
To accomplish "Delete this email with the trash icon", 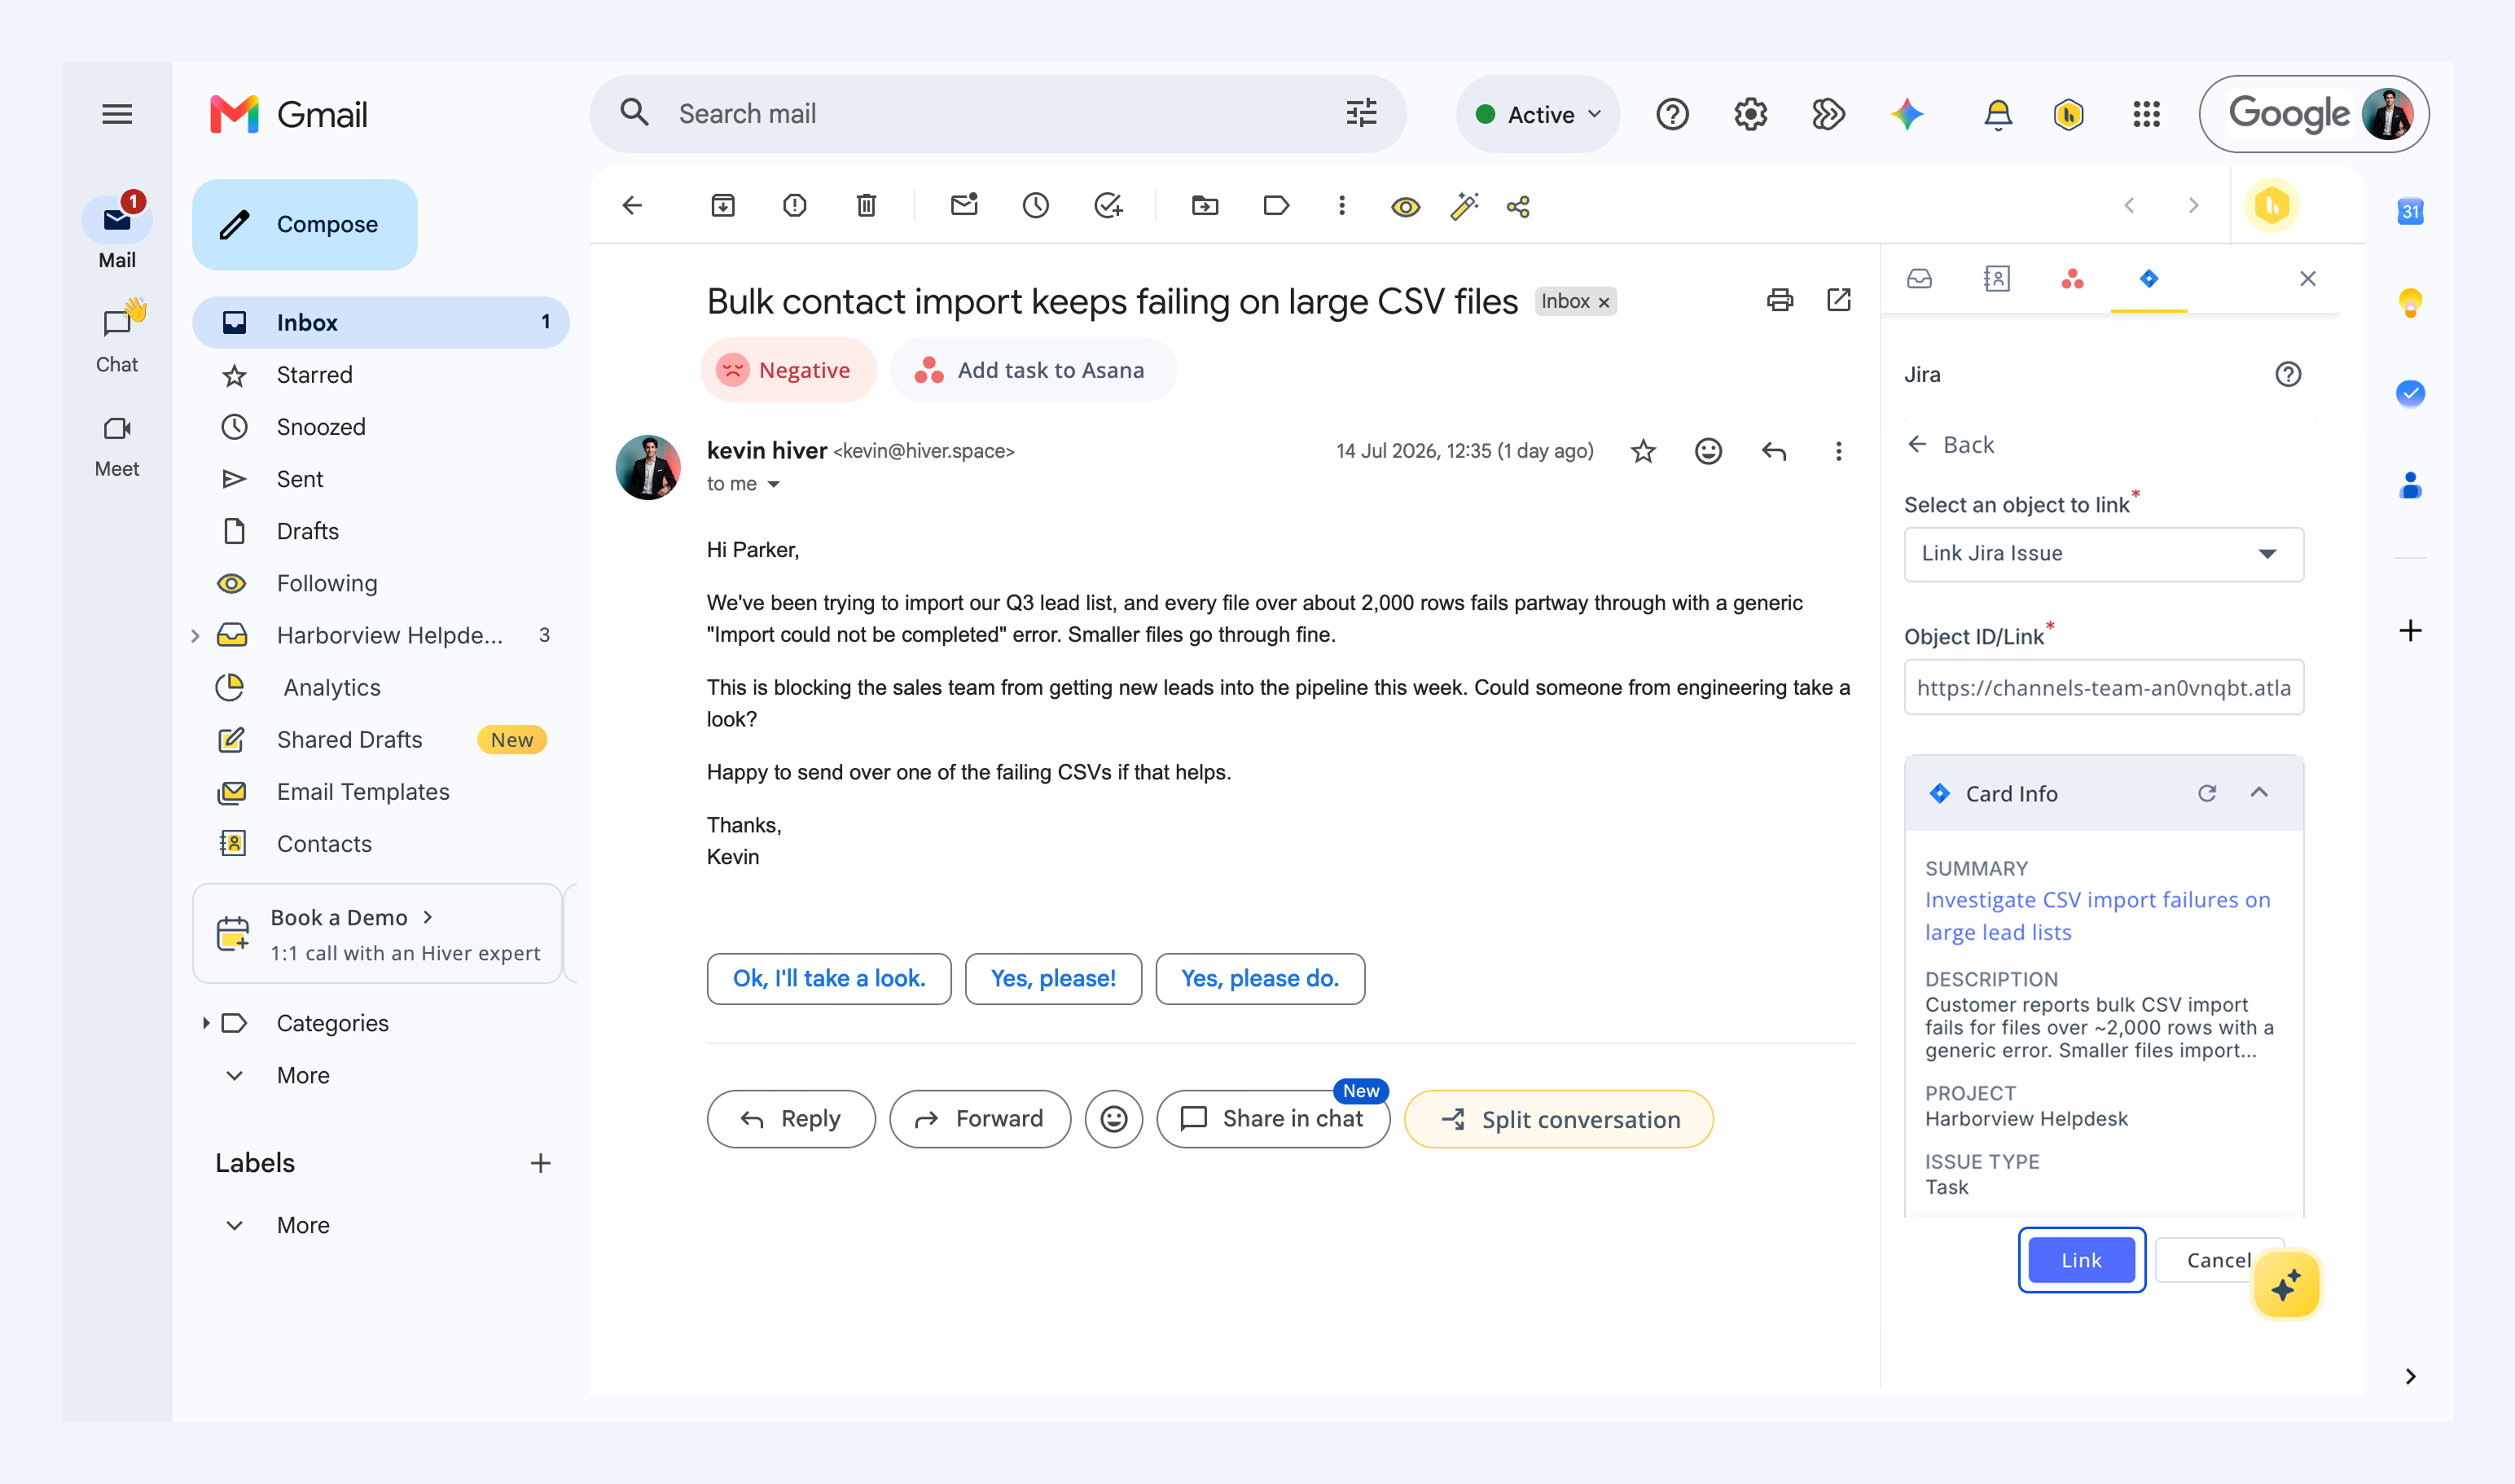I will 866,206.
